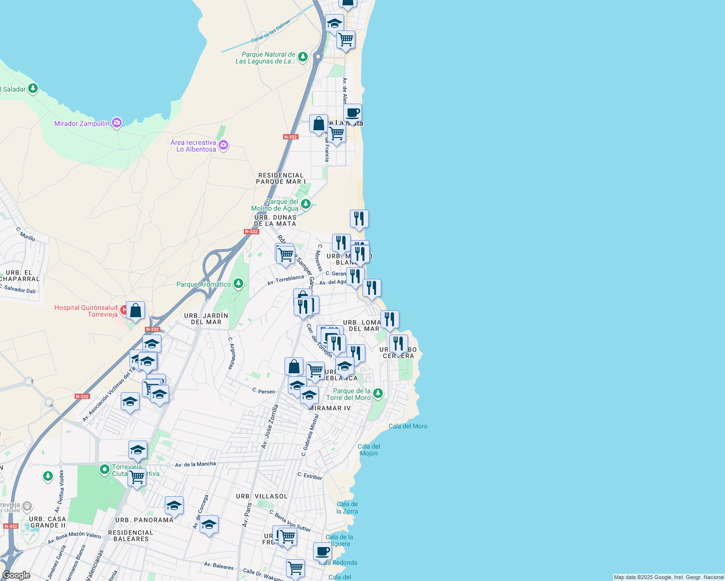Click the Parque Natural de Las Lagunas label
725x581 pixels.
pyautogui.click(x=266, y=58)
